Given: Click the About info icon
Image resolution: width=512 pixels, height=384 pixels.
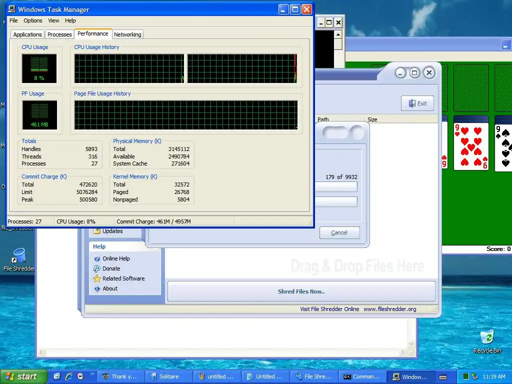Looking at the screenshot, I should pyautogui.click(x=97, y=288).
